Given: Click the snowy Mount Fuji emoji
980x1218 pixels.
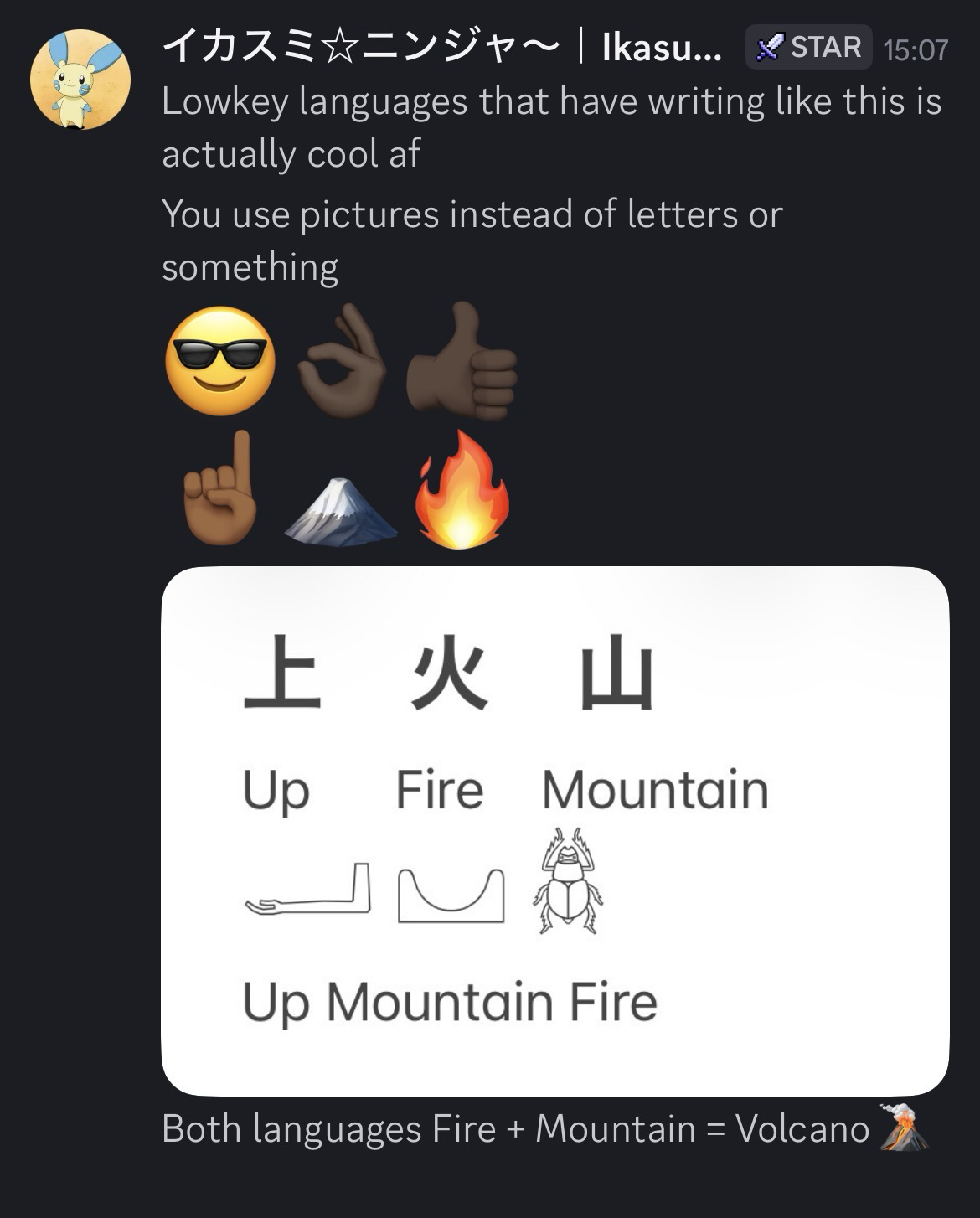Looking at the screenshot, I should coord(341,511).
